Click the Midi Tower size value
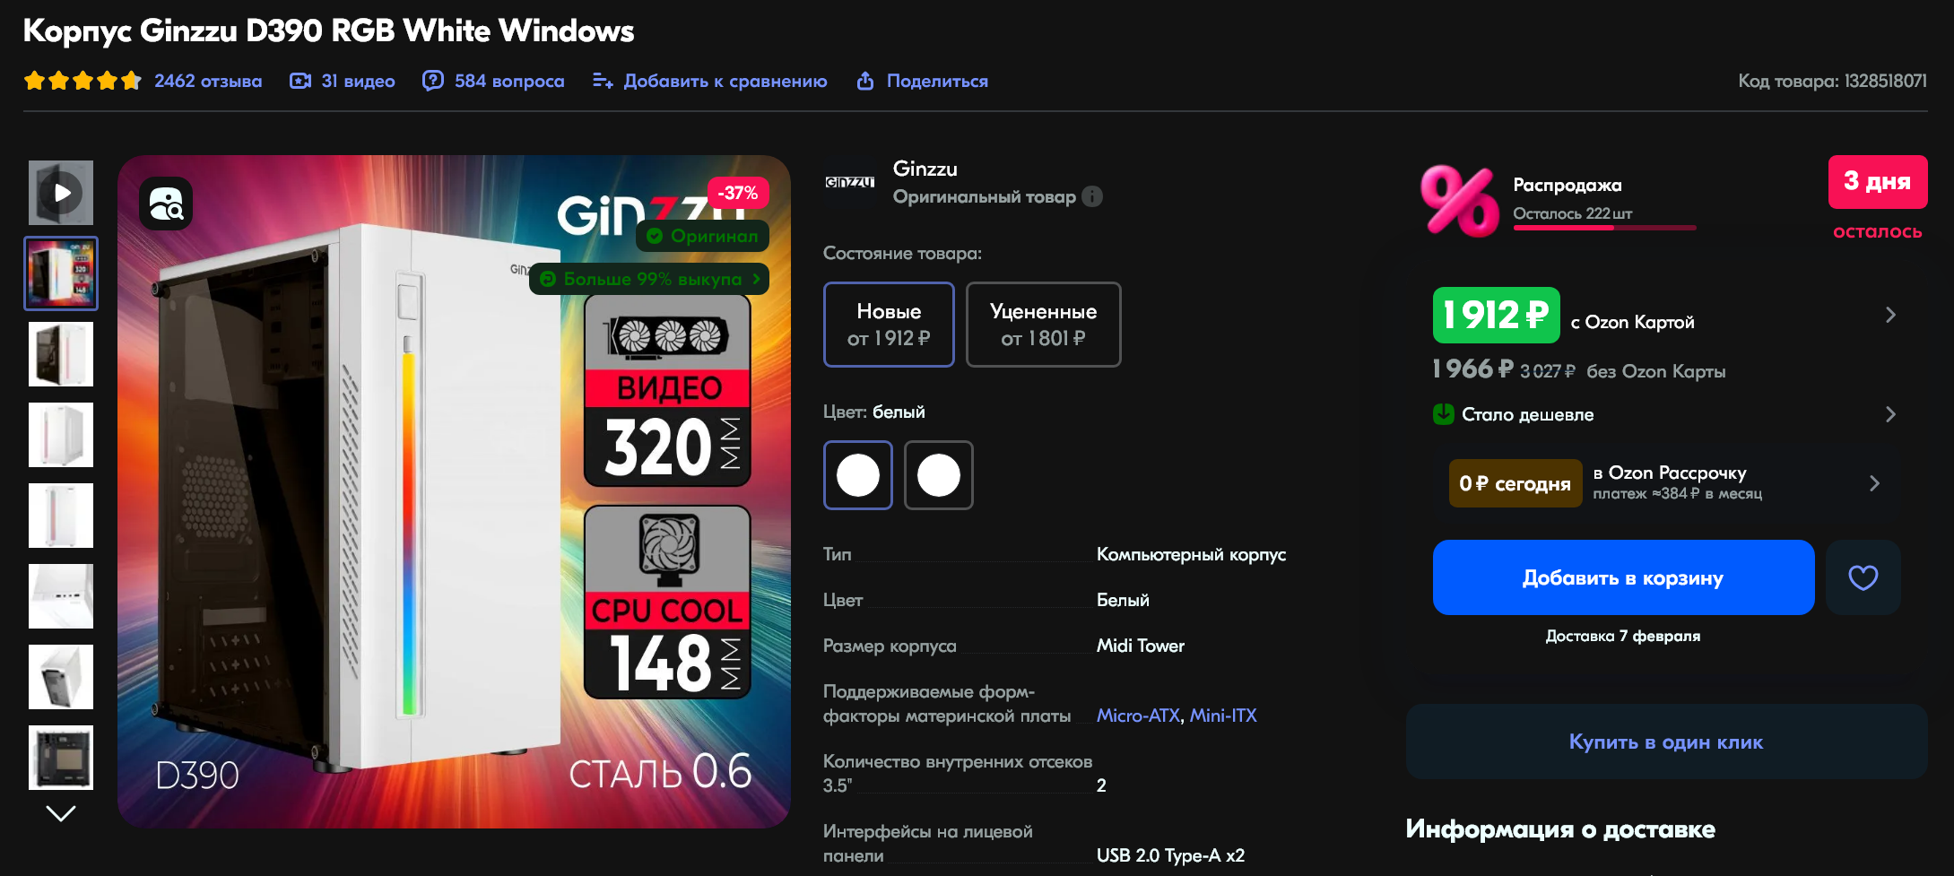 [x=1141, y=646]
